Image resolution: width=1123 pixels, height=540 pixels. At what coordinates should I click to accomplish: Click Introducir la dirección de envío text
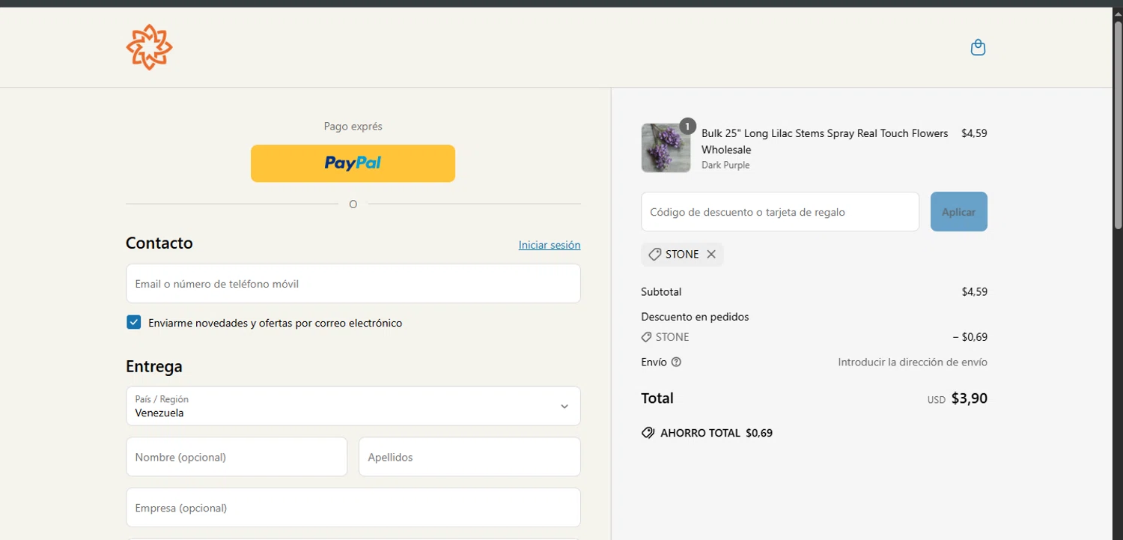point(913,362)
